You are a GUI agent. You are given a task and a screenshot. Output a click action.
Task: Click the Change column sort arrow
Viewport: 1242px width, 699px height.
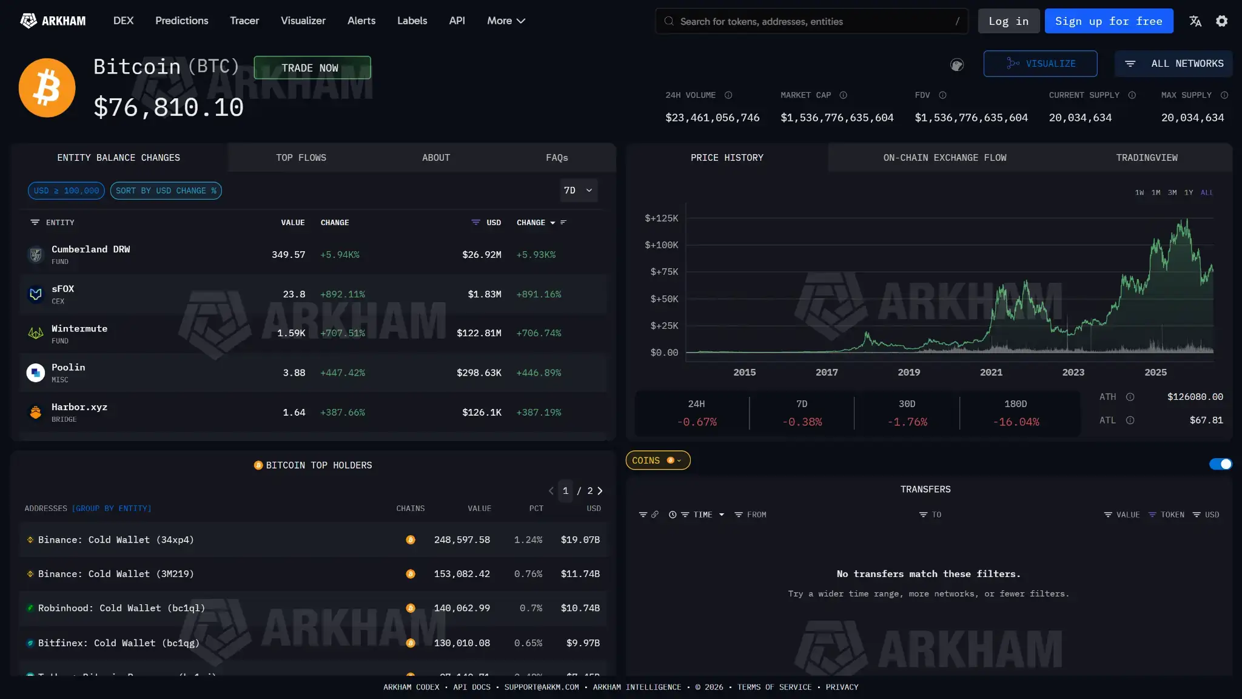click(552, 223)
